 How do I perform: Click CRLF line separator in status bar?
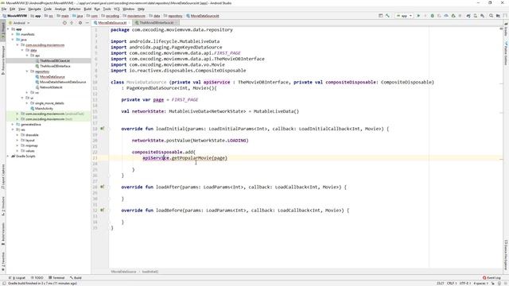(x=451, y=283)
